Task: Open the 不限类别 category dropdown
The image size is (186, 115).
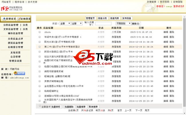Action: point(123,23)
